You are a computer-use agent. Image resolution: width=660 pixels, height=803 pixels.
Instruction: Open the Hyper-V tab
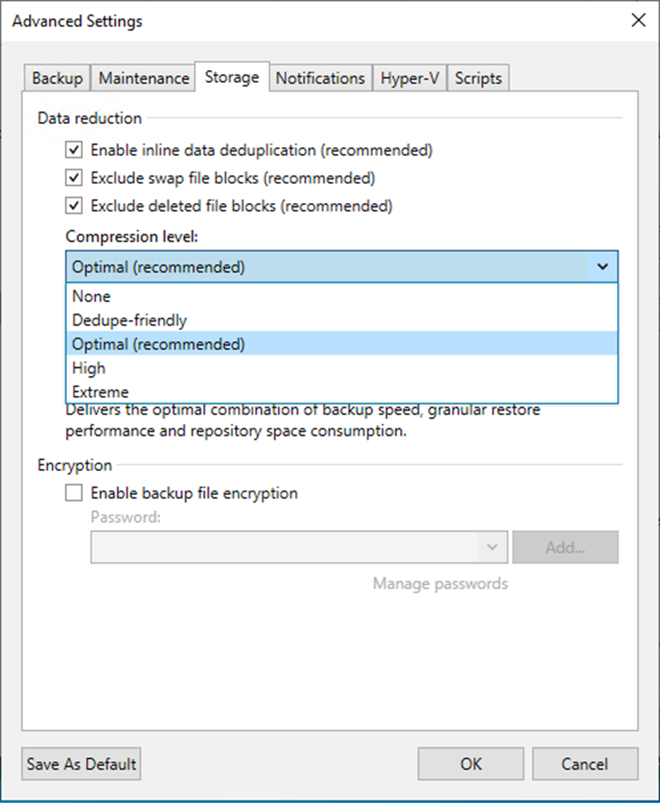410,77
